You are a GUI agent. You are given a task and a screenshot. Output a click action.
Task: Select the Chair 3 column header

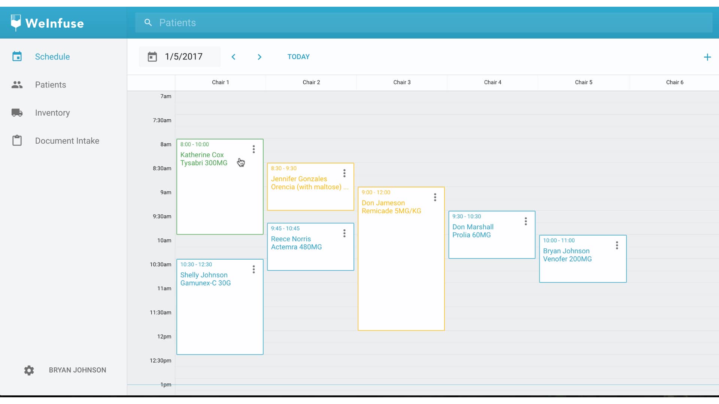pyautogui.click(x=402, y=82)
